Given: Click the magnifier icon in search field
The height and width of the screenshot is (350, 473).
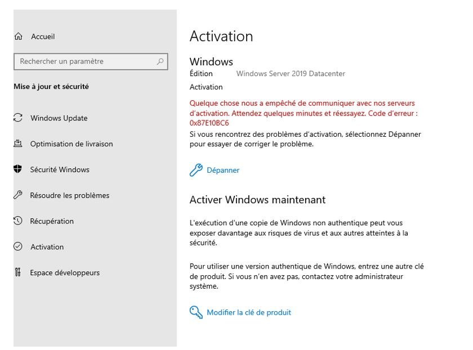Looking at the screenshot, I should point(160,61).
